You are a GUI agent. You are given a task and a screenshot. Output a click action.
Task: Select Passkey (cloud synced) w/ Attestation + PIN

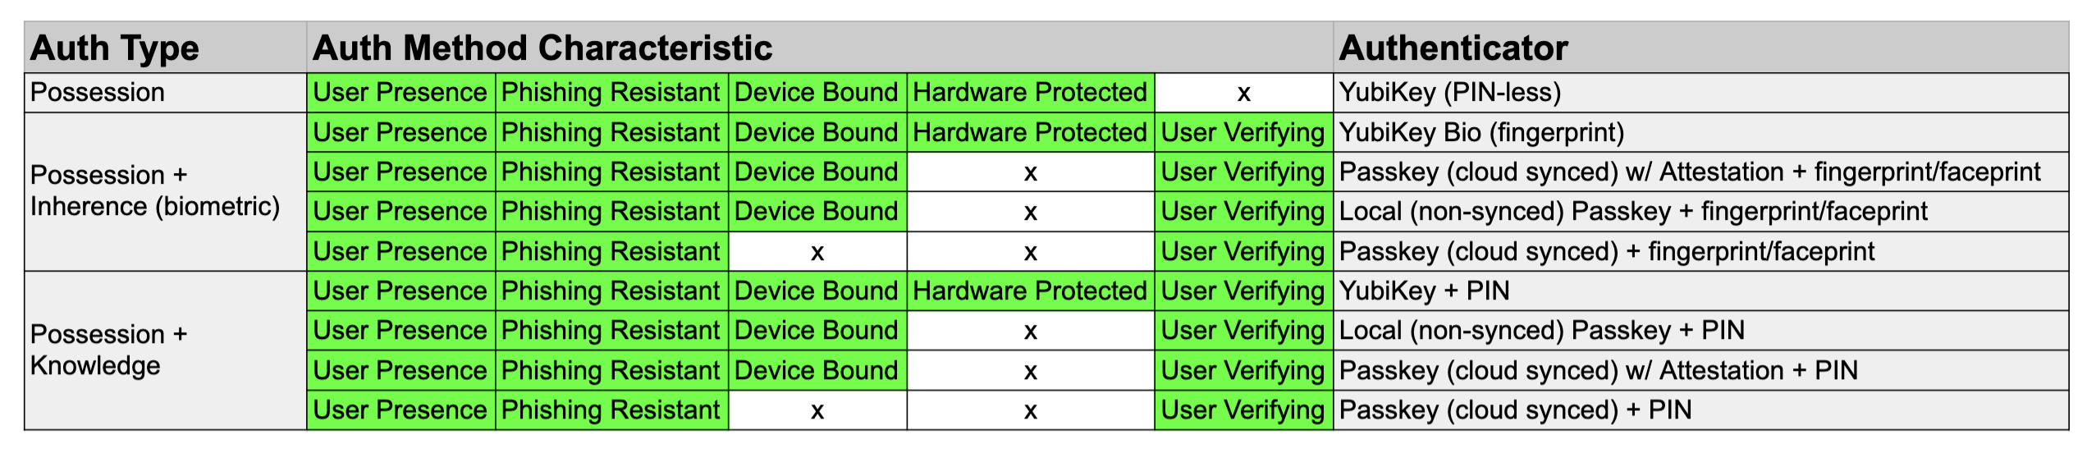1598,371
